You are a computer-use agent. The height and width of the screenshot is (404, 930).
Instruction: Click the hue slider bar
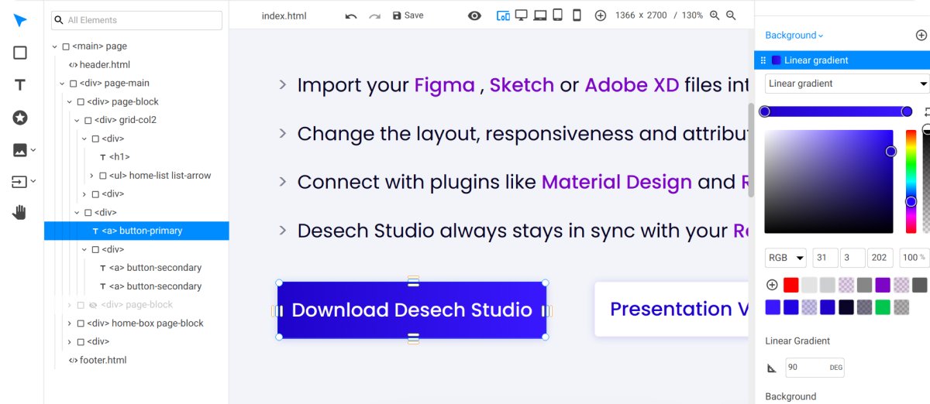[911, 181]
